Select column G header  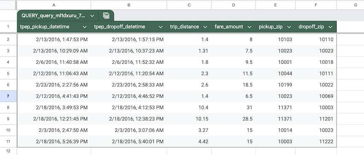tap(350, 5)
